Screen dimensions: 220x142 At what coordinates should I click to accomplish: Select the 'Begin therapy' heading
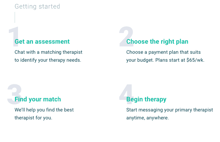tap(146, 99)
